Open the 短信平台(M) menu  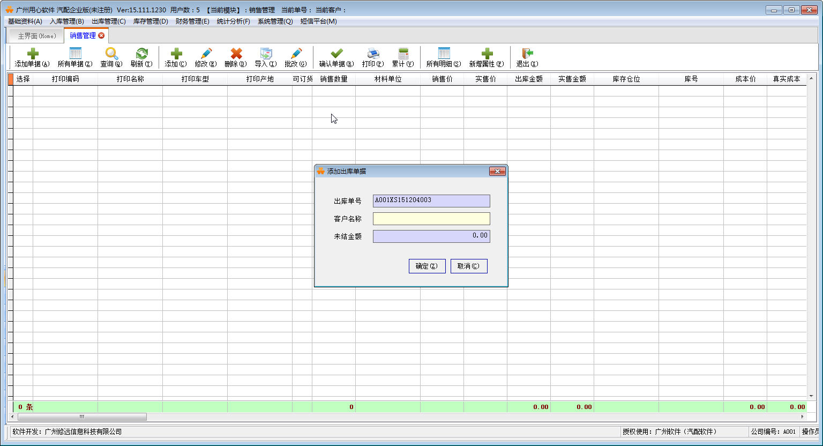pos(318,21)
